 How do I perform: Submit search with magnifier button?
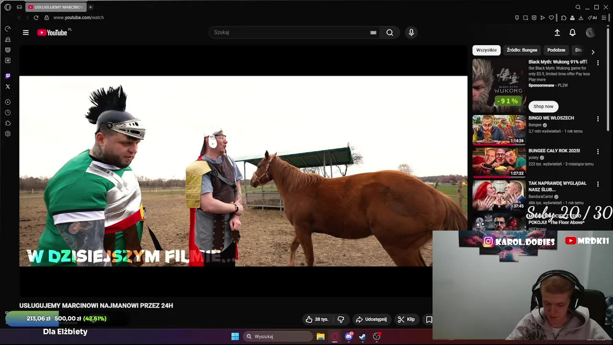(390, 33)
